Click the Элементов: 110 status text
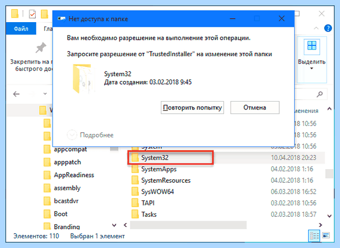 [36, 236]
